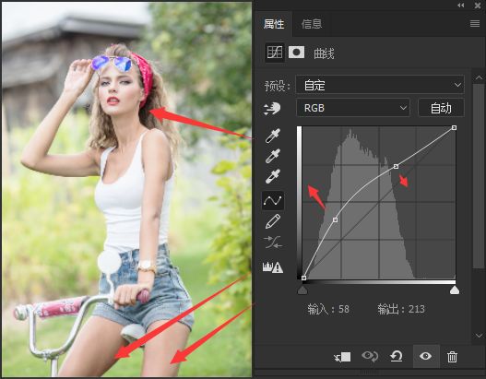View previous state eye icon
The height and width of the screenshot is (379, 486).
point(370,356)
